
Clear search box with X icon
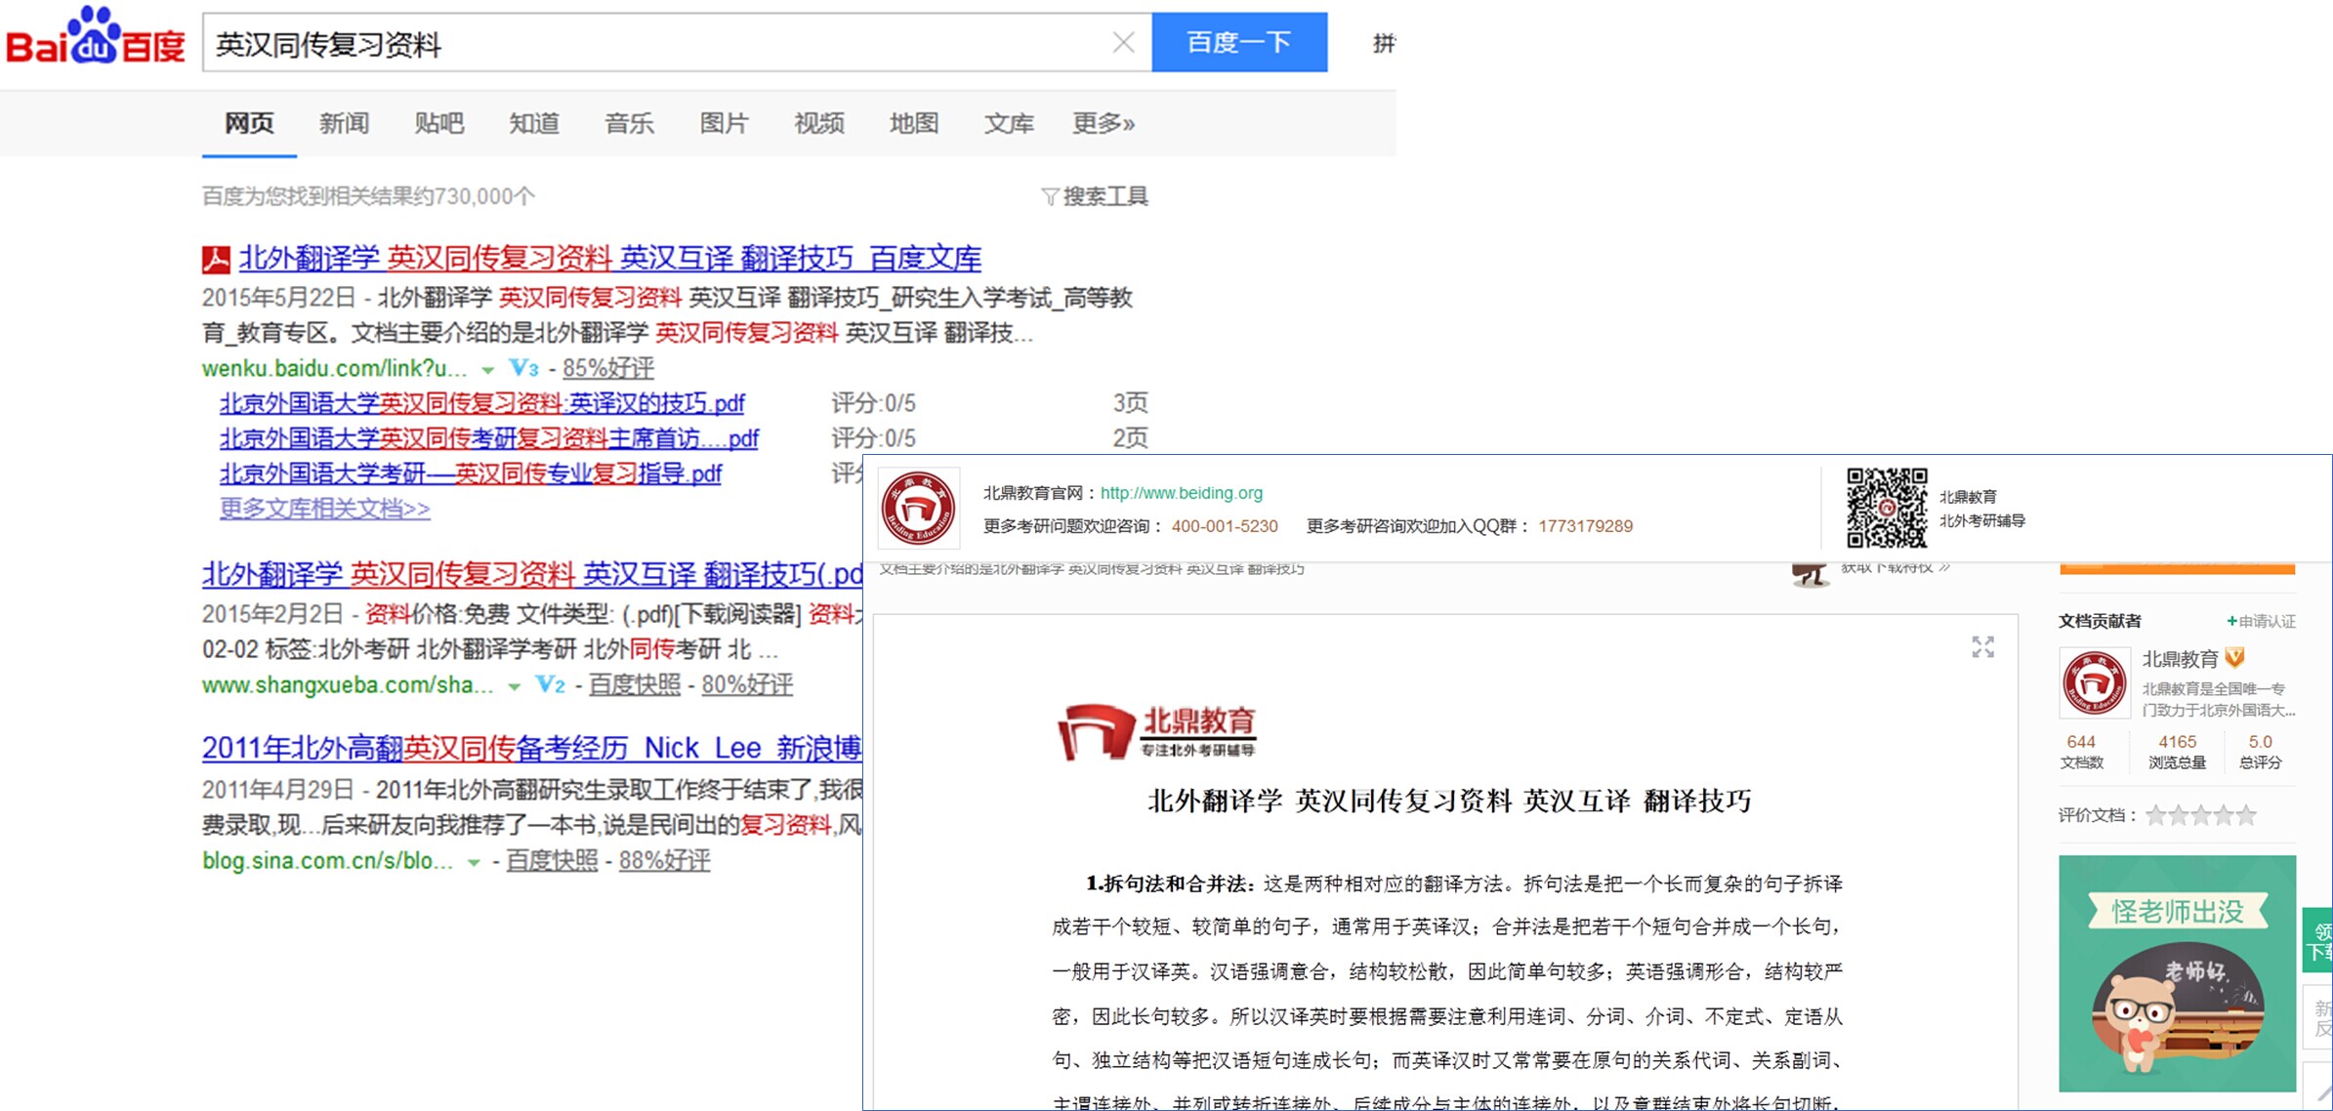1123,42
